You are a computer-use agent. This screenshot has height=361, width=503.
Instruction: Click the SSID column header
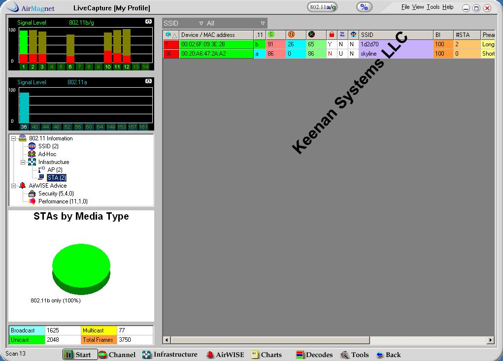[396, 35]
